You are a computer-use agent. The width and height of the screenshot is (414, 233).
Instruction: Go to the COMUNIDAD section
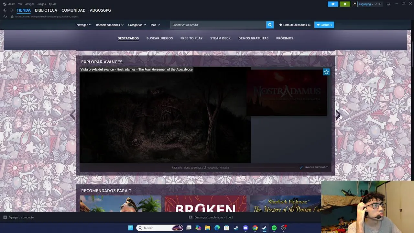click(x=73, y=10)
